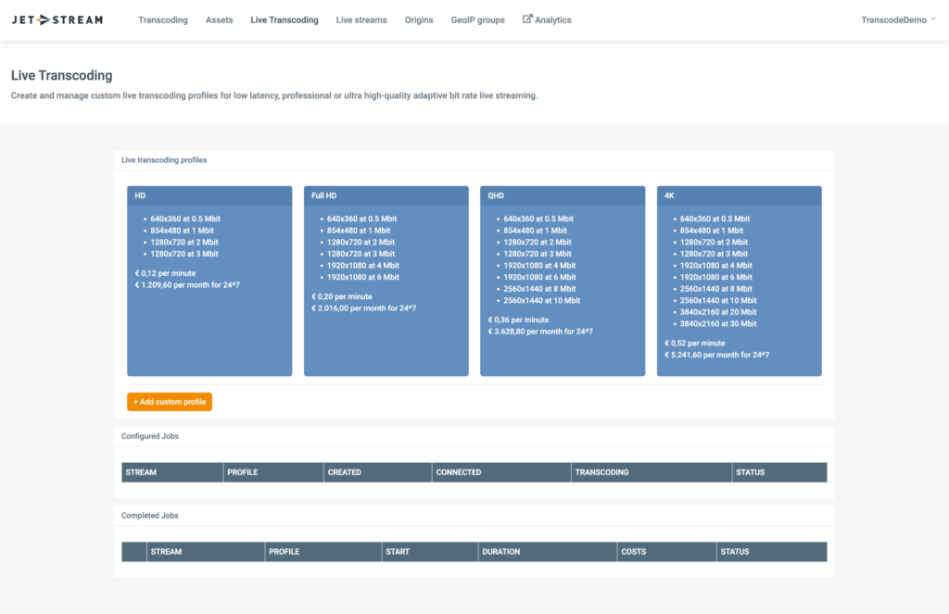Select the 4K profile card
The image size is (949, 614).
pyautogui.click(x=739, y=278)
